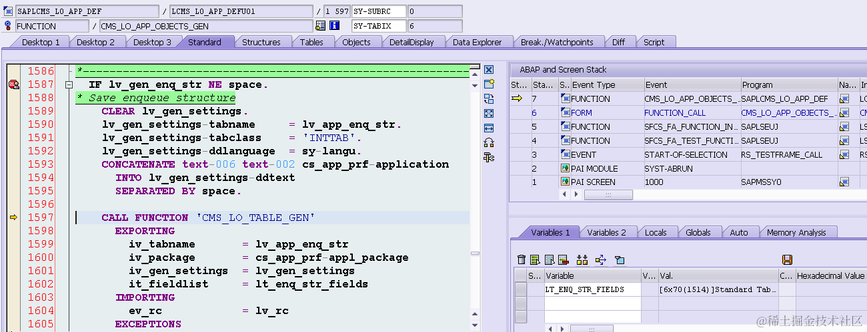Screen dimensions: 867x332
Task: Click the yellow boxes with arrows icon
Action: 582,259
